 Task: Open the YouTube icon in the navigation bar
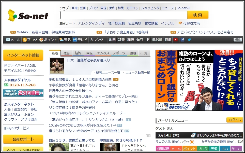[175, 40]
